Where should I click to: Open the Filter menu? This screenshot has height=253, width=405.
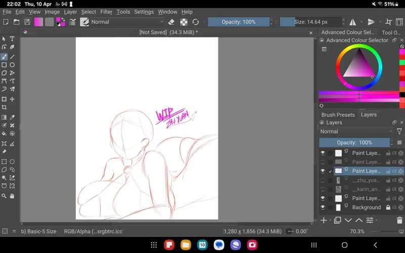pos(106,12)
